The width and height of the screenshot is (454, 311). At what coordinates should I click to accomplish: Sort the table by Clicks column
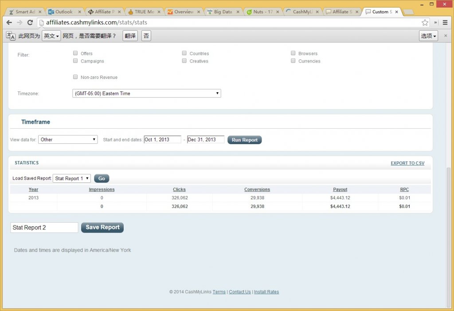click(x=179, y=189)
